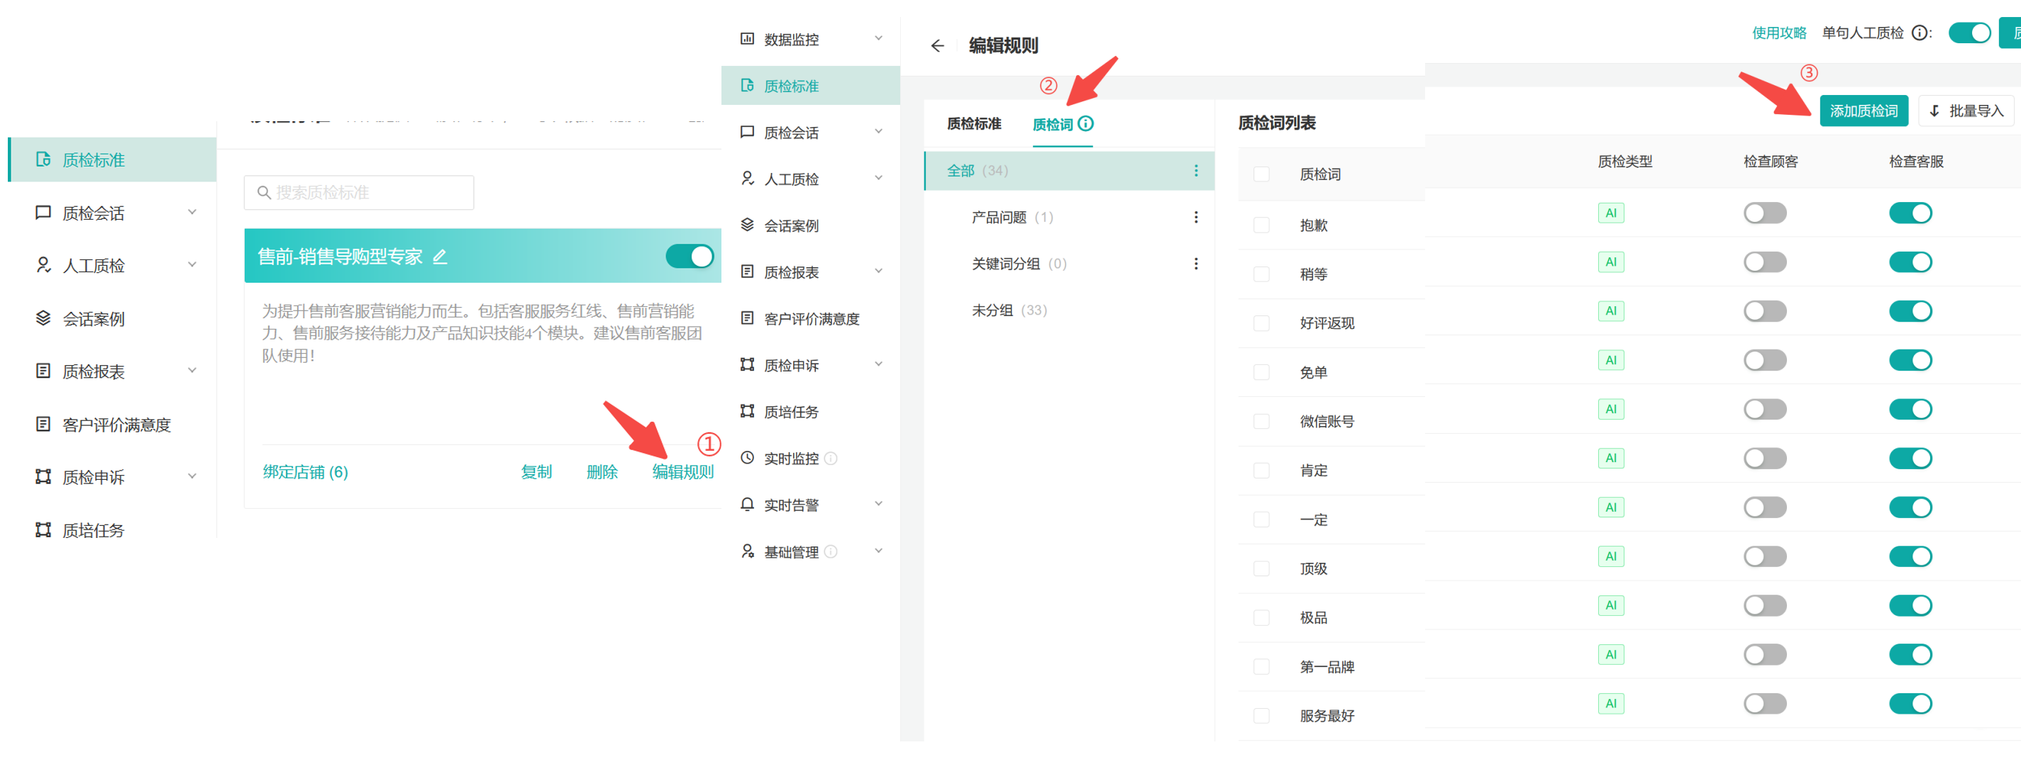Click the magnifier icon in 搜索质检标准 box
The width and height of the screenshot is (2021, 757).
coord(265,192)
